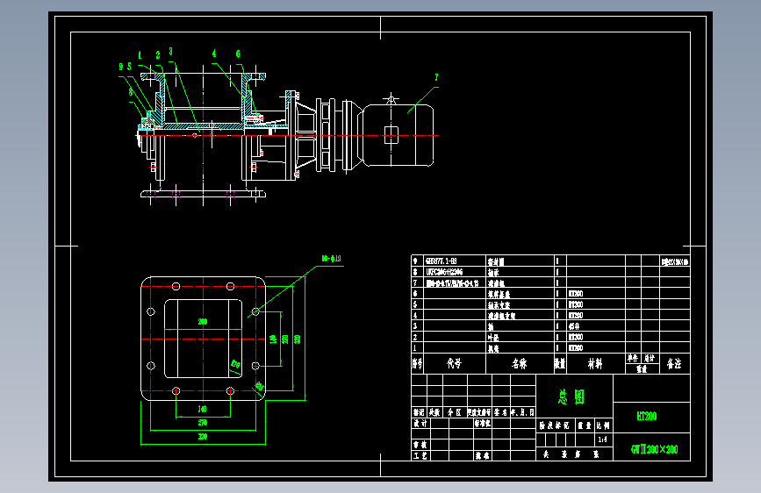Click the radius dimension at the flange corner

point(259,386)
